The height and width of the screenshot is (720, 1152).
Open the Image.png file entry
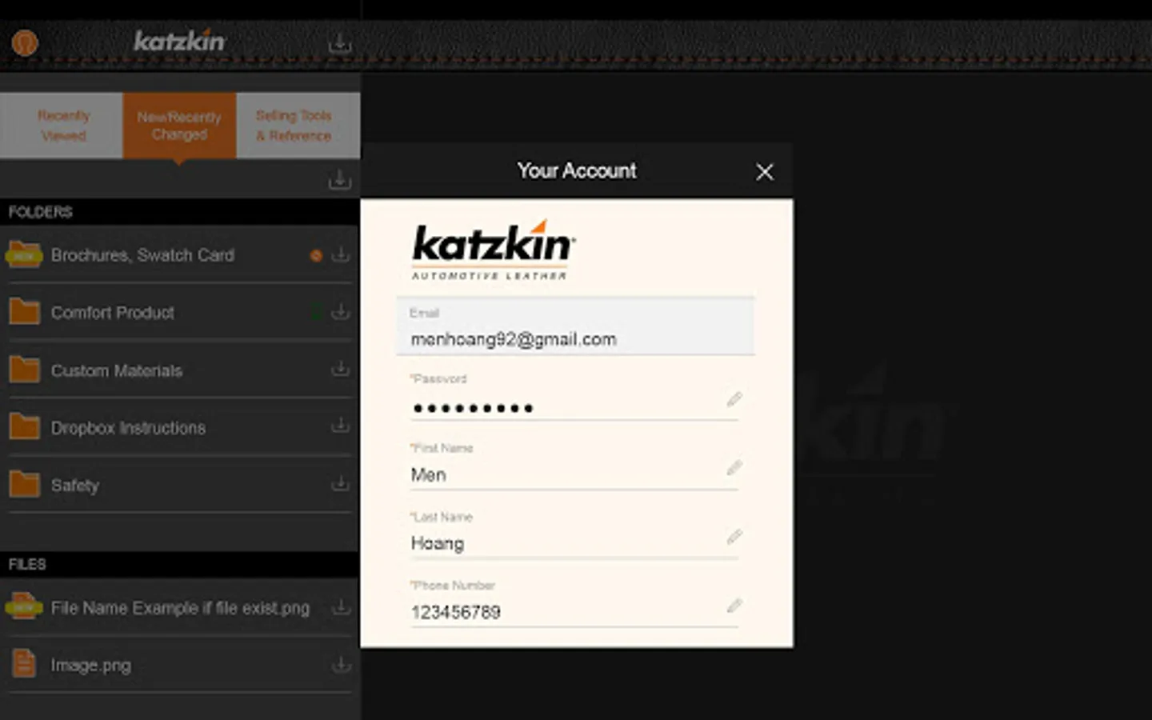pyautogui.click(x=179, y=665)
